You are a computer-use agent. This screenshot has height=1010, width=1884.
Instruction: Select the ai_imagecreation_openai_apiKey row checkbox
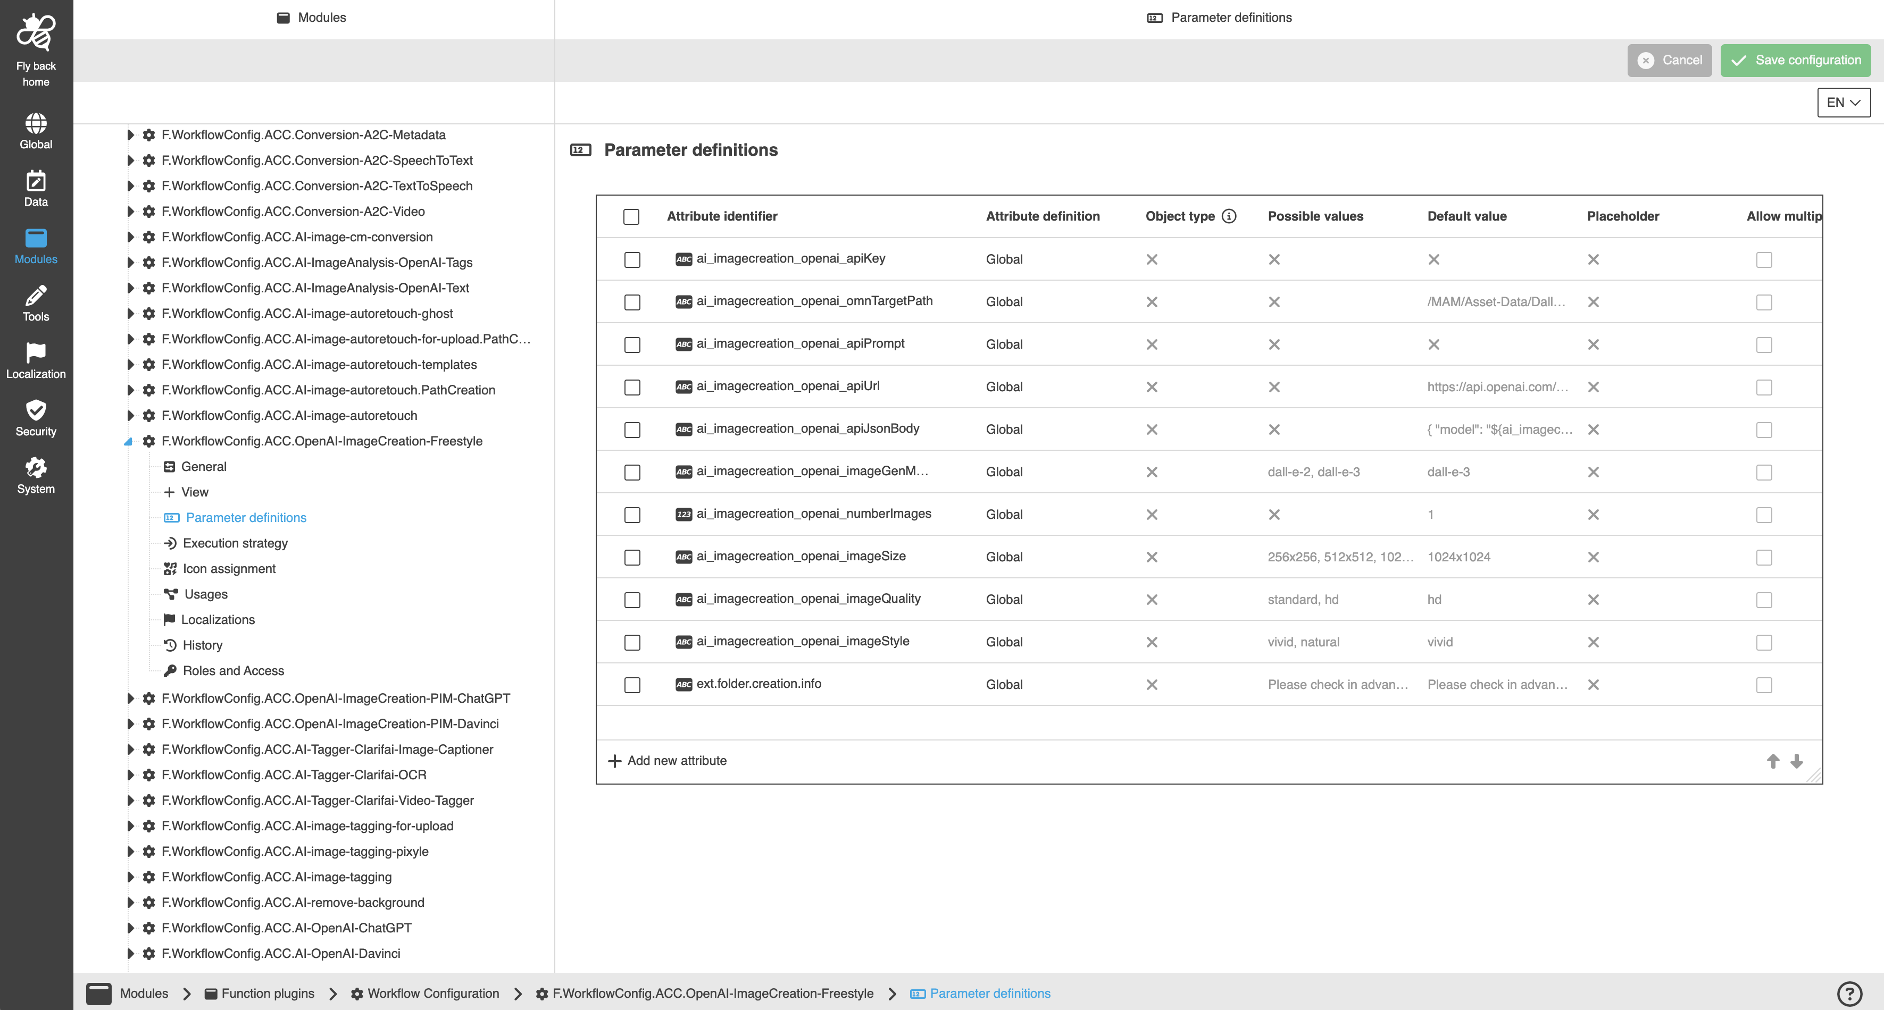tap(632, 259)
